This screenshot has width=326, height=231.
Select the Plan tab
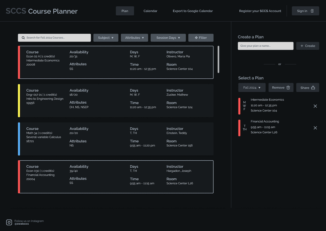click(125, 11)
